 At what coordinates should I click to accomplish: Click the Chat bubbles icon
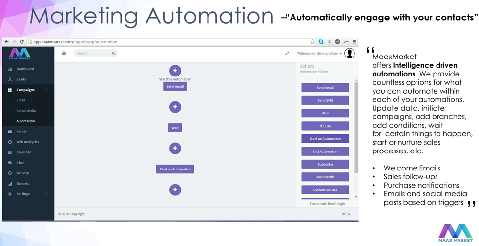pos(10,163)
